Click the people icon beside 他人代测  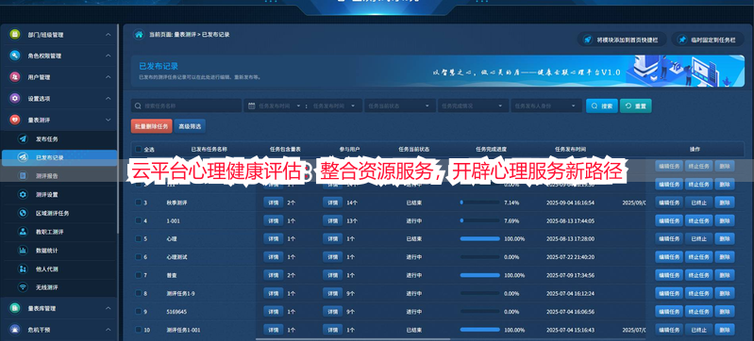[23, 269]
